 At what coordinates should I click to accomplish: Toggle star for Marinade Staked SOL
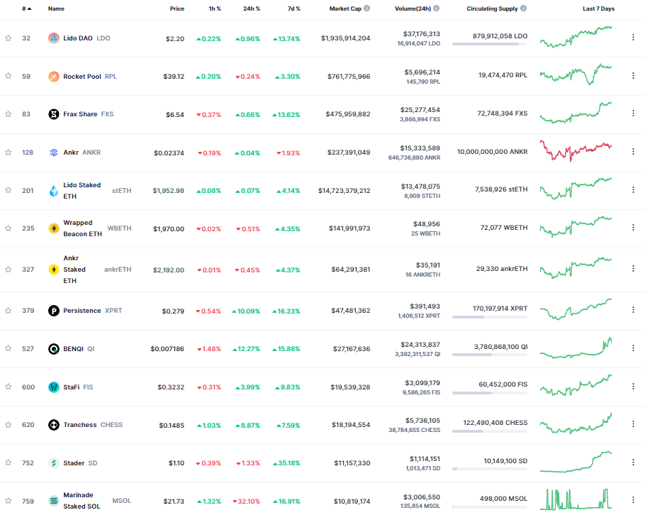(x=9, y=501)
